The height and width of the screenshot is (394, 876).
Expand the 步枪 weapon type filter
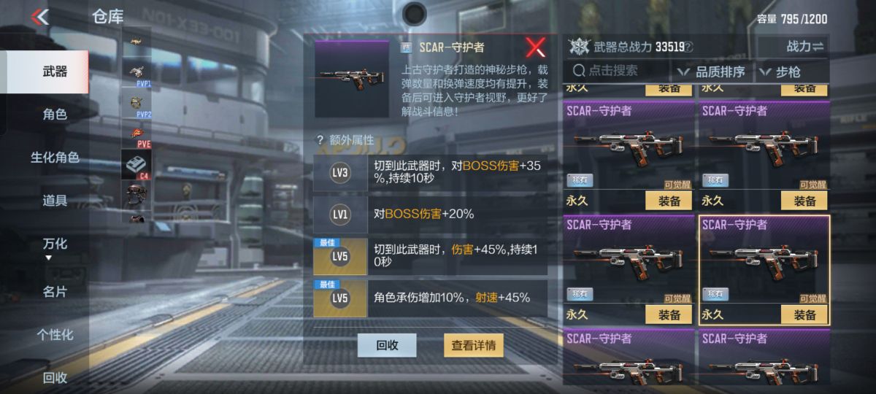coord(781,72)
